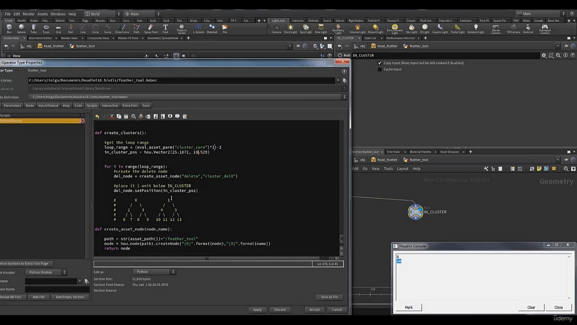Open the Assets menu

[x=42, y=14]
